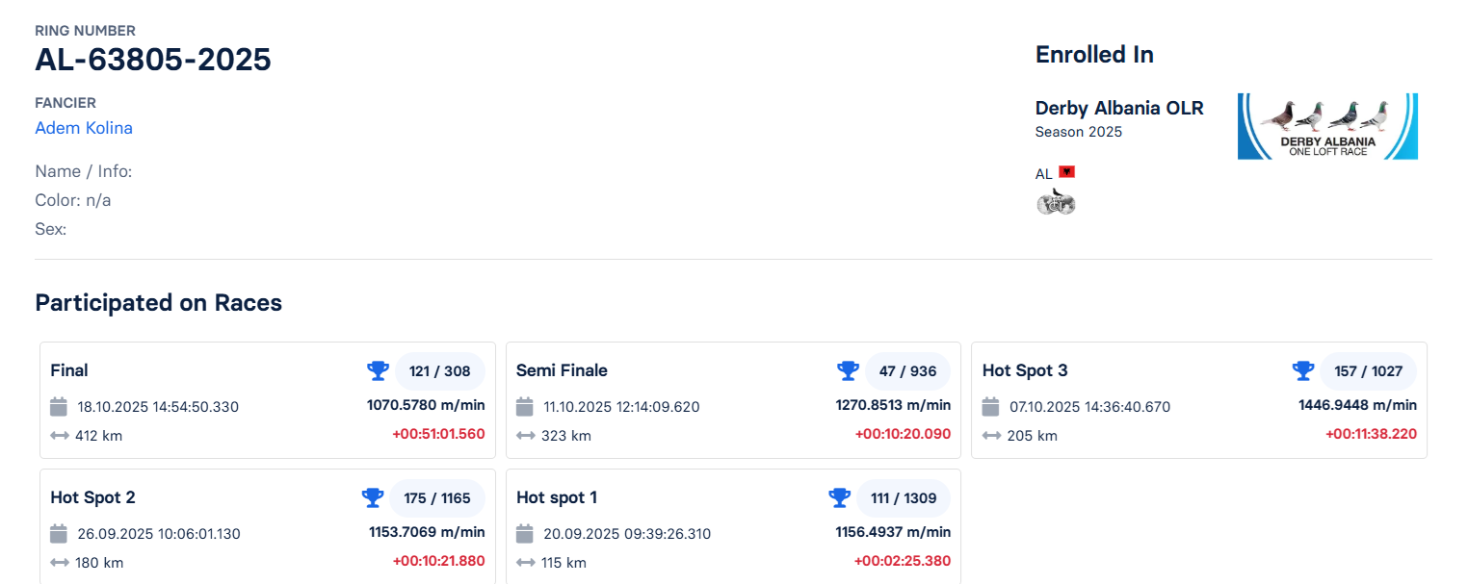Image resolution: width=1468 pixels, height=584 pixels.
Task: Open fancier profile via Adem Kolina link
Action: (x=84, y=127)
